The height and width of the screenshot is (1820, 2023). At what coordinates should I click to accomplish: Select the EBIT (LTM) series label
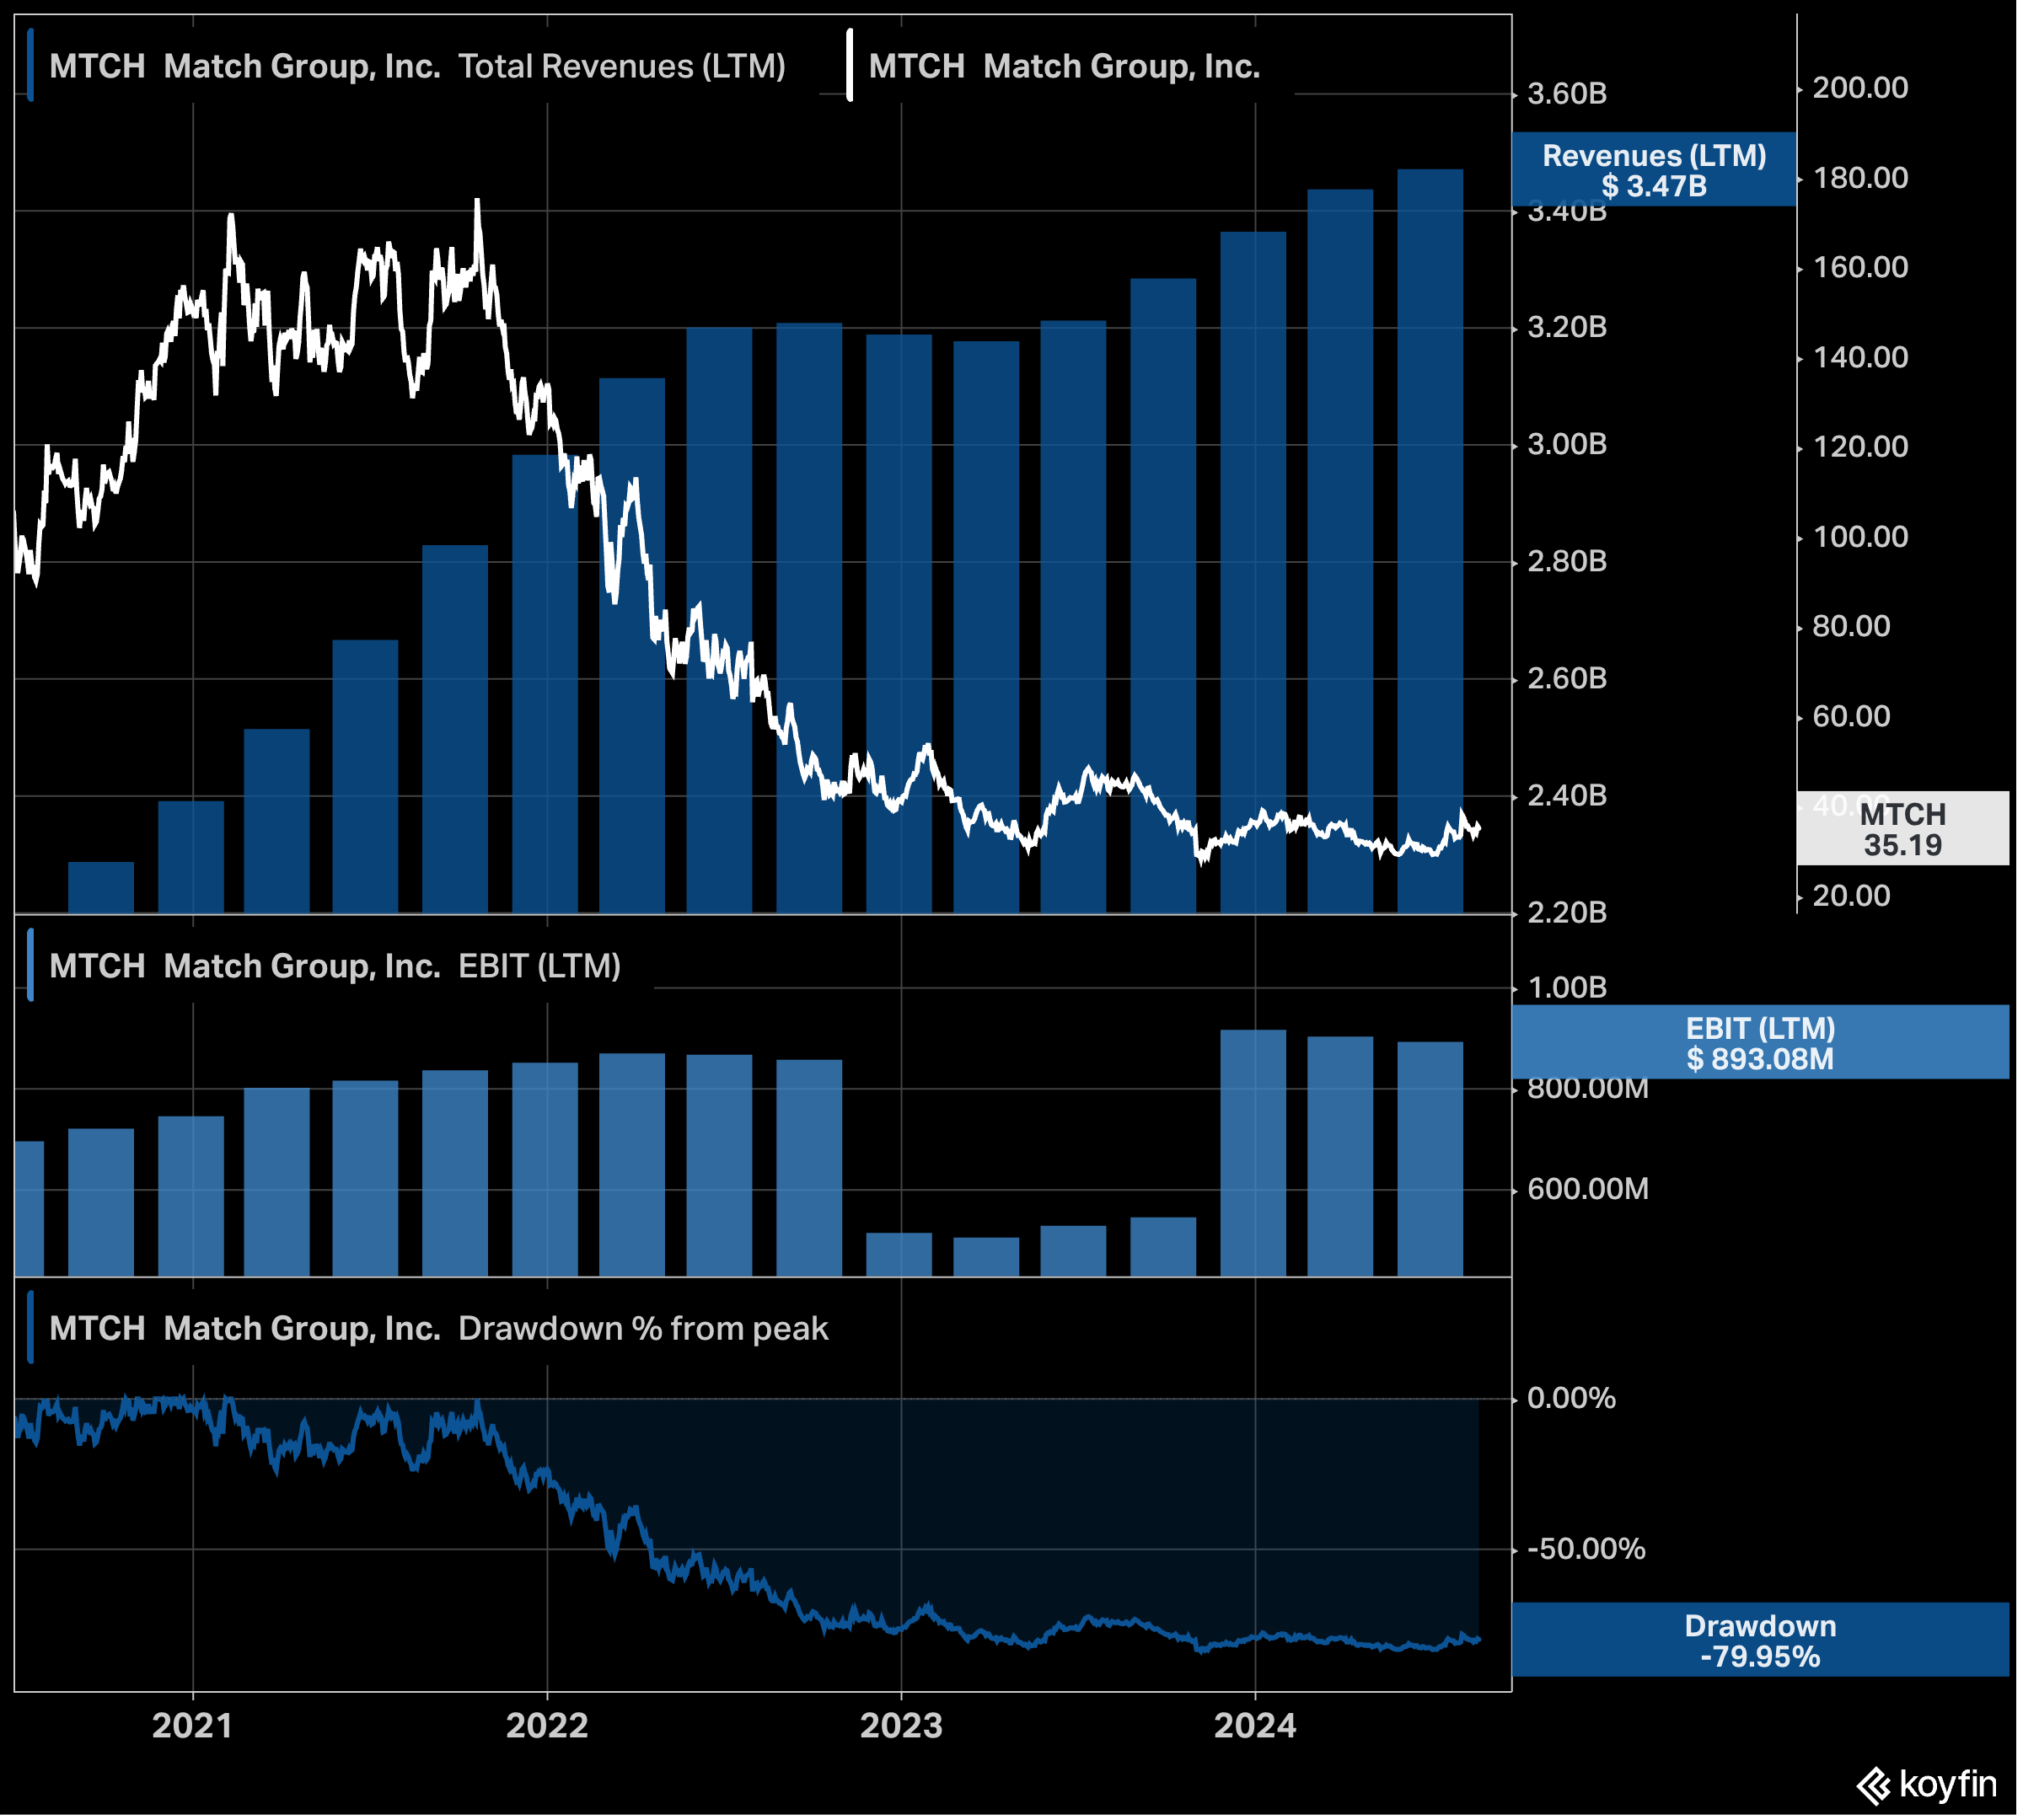[539, 966]
